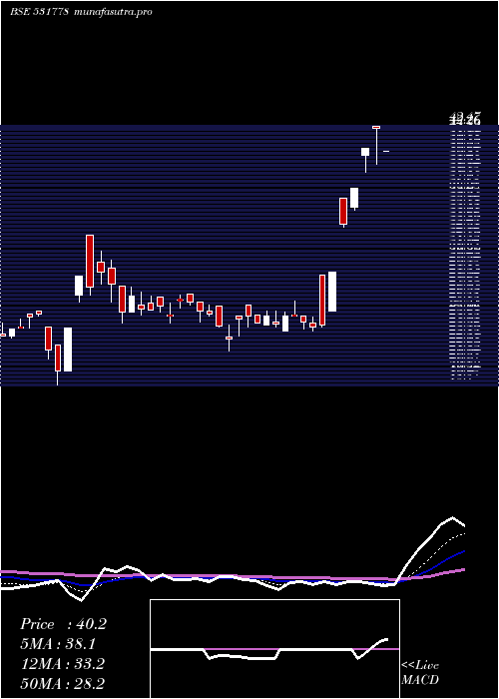499x699 pixels.
Task: Click the 50MA : 28.2 value
Action: point(63,683)
